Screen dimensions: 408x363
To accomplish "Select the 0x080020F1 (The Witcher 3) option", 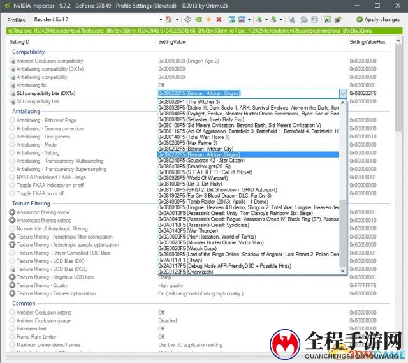I will coord(248,102).
